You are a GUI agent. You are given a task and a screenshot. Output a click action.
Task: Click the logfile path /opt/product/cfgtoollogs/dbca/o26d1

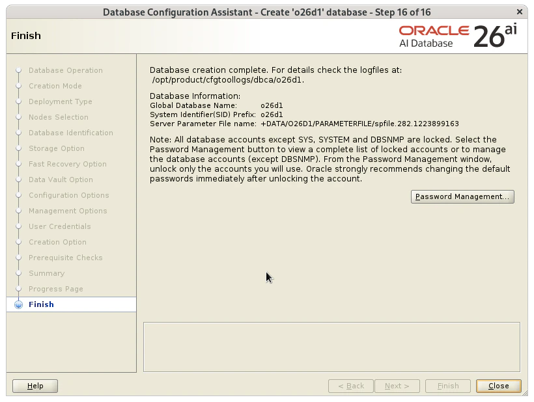228,80
